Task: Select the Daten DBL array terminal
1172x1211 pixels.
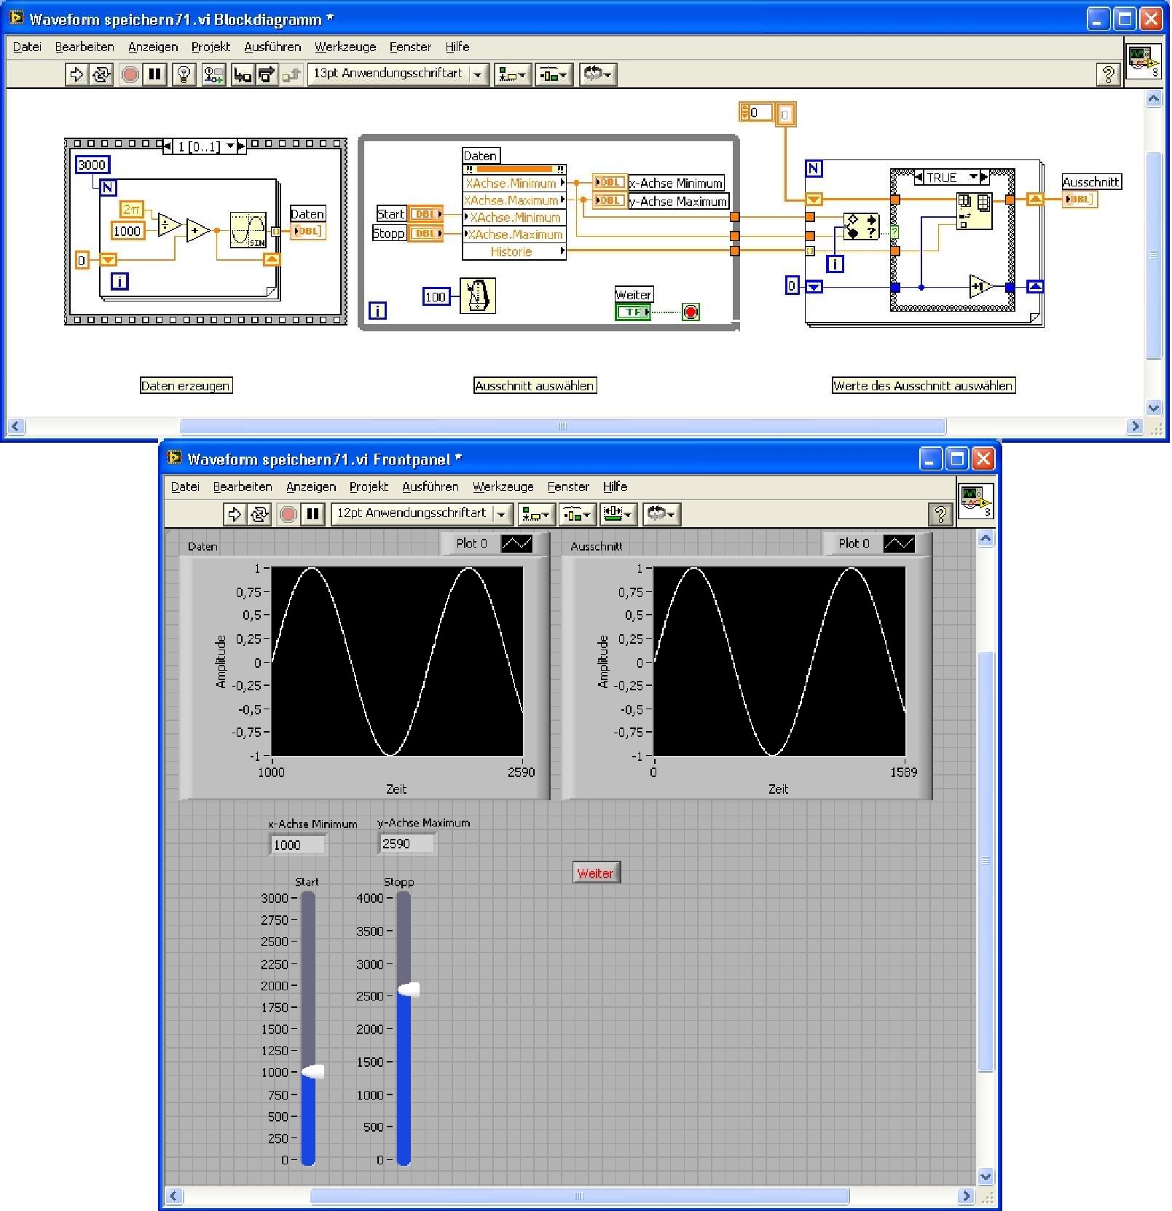Action: tap(308, 232)
